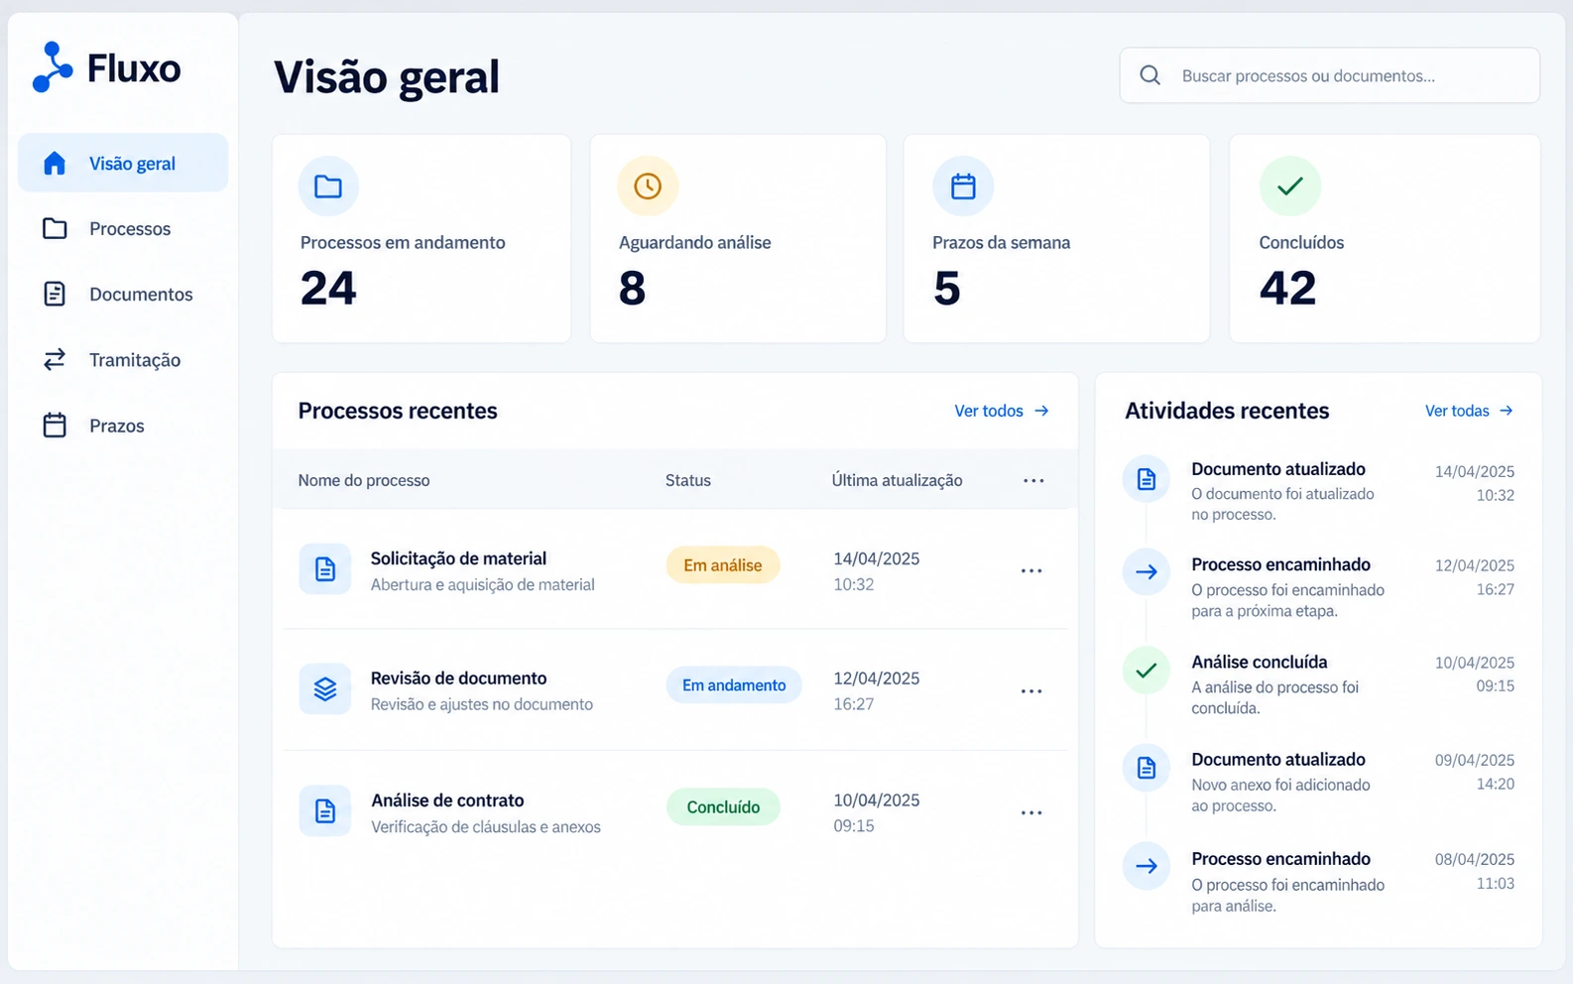Open the three-dot menu for Revisão de documento

tap(1031, 690)
